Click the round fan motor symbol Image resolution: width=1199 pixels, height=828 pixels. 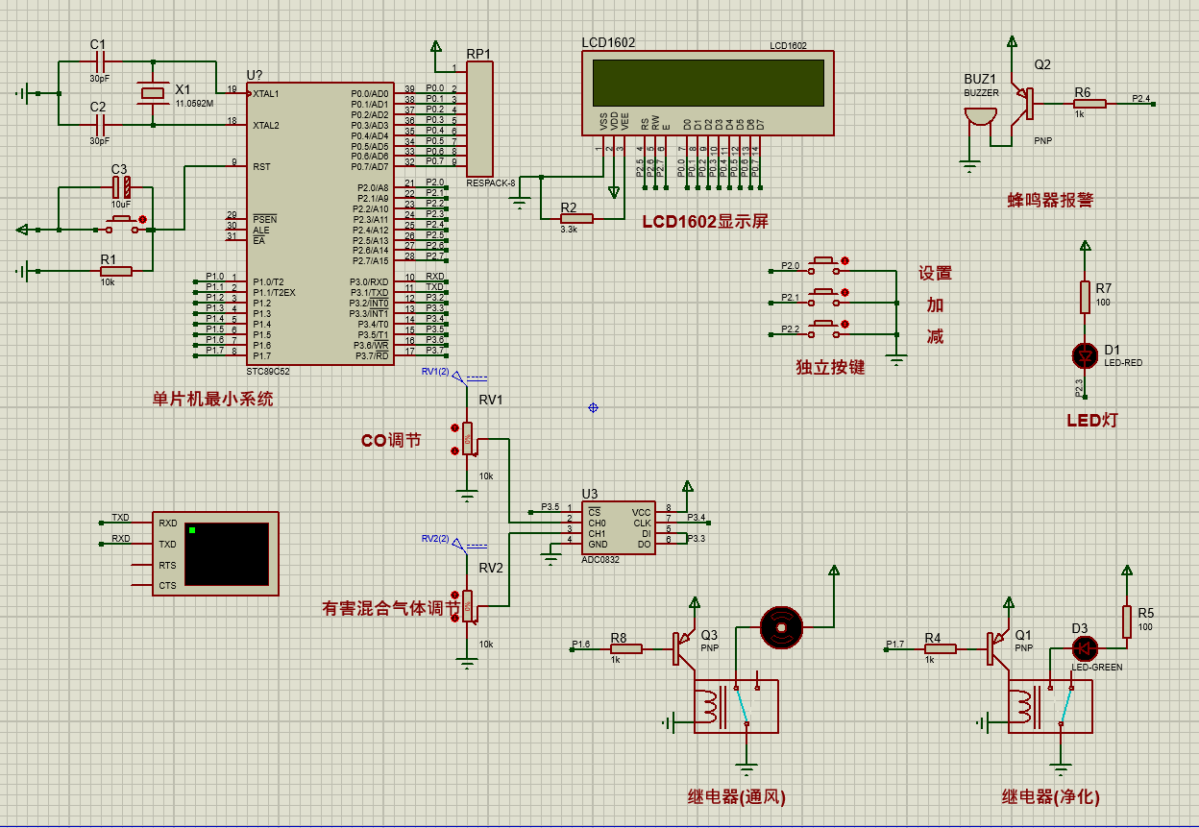click(780, 627)
